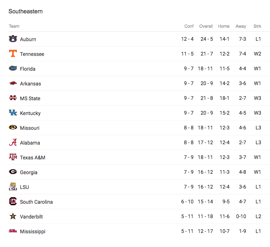Click the Southeastern conference heading
270x247 pixels.
(x=26, y=12)
